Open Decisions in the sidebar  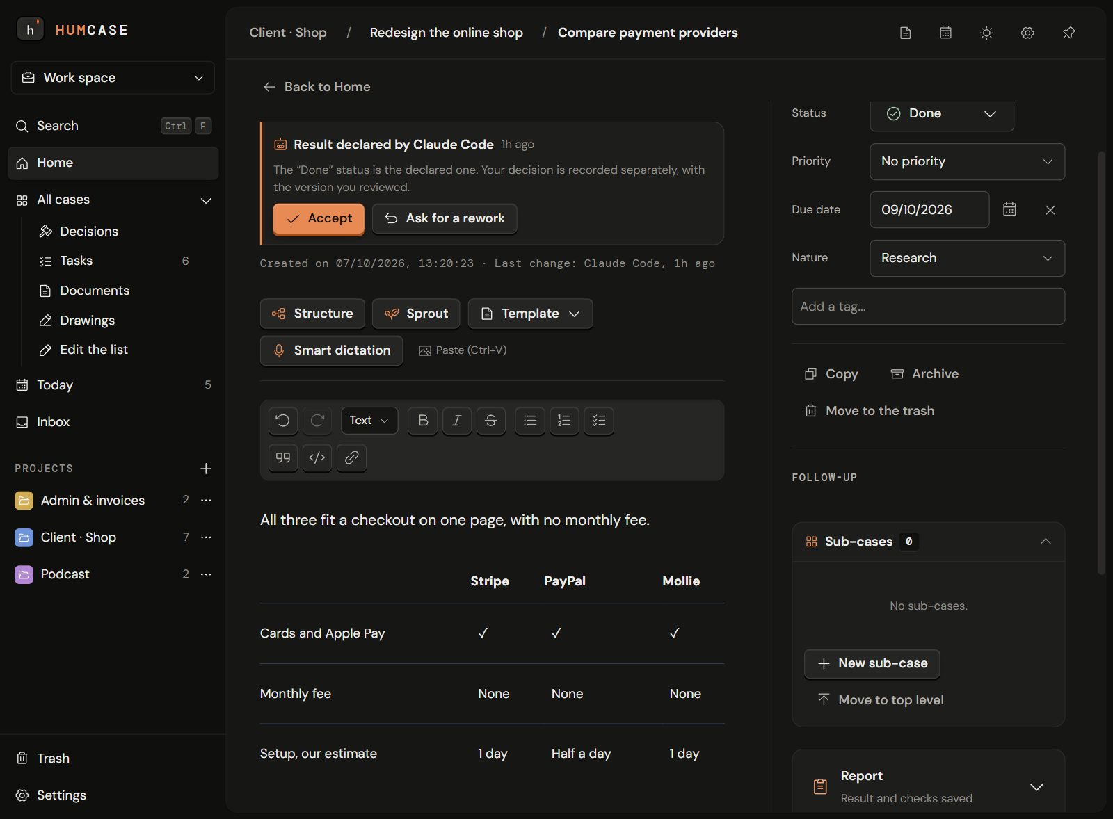tap(88, 232)
